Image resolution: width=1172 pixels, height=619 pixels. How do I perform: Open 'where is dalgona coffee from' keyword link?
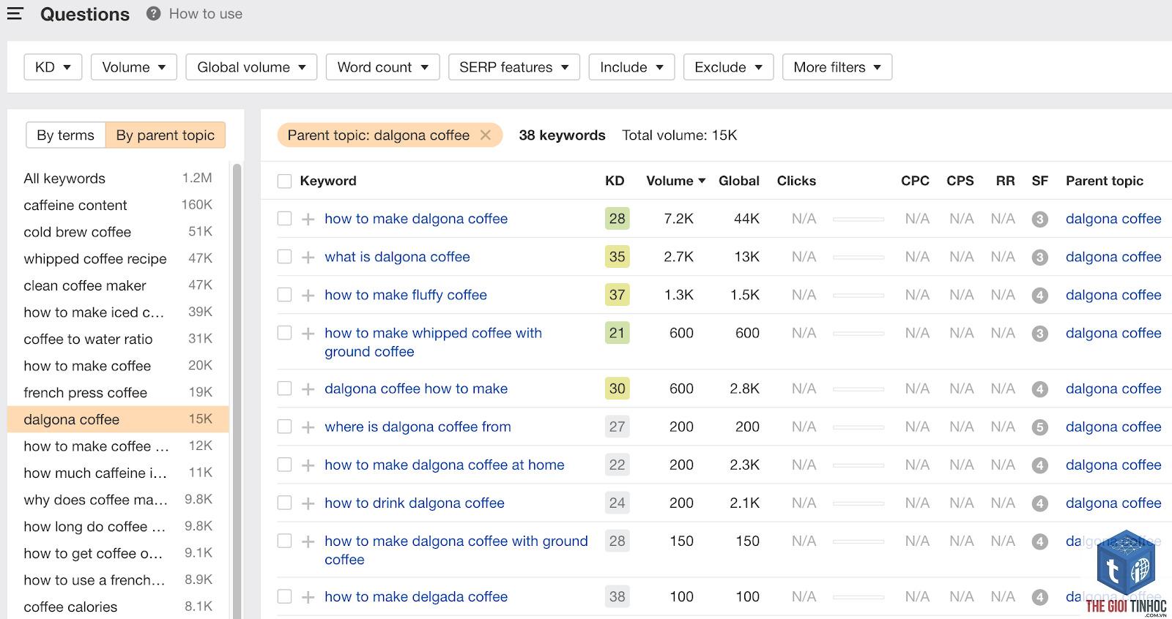(x=418, y=427)
